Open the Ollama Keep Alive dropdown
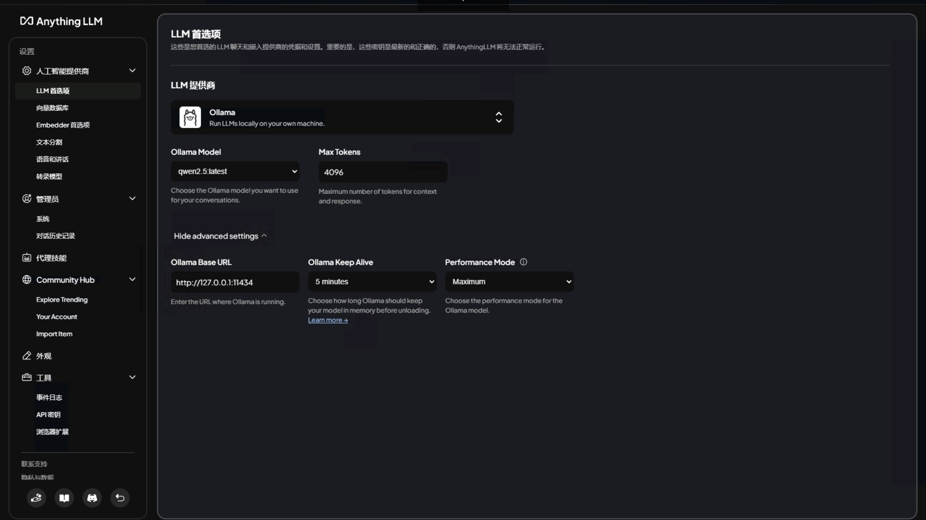Screen dimensions: 926x520 click(372, 282)
